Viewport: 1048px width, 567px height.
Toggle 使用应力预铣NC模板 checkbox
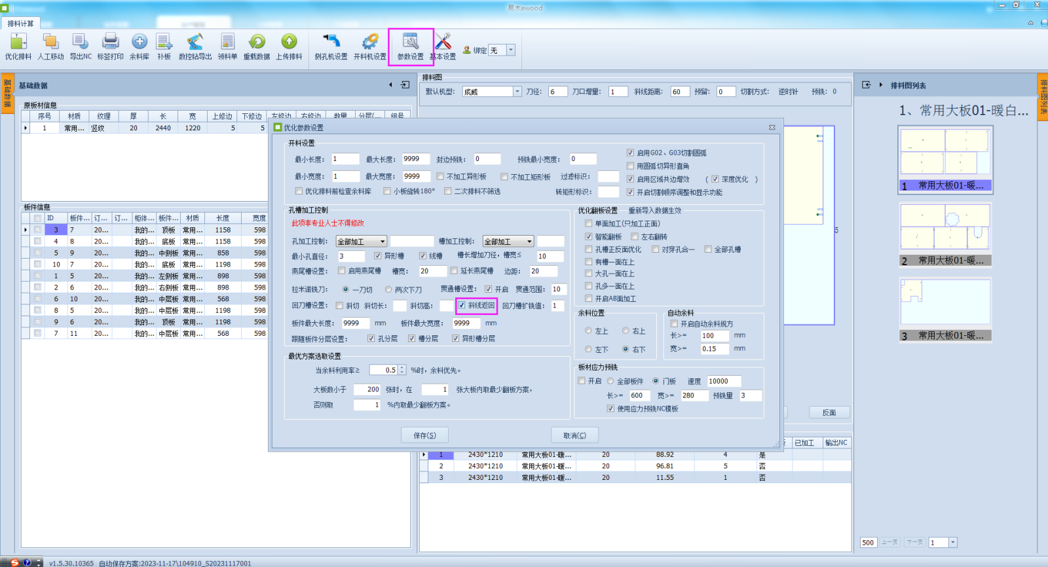(610, 409)
